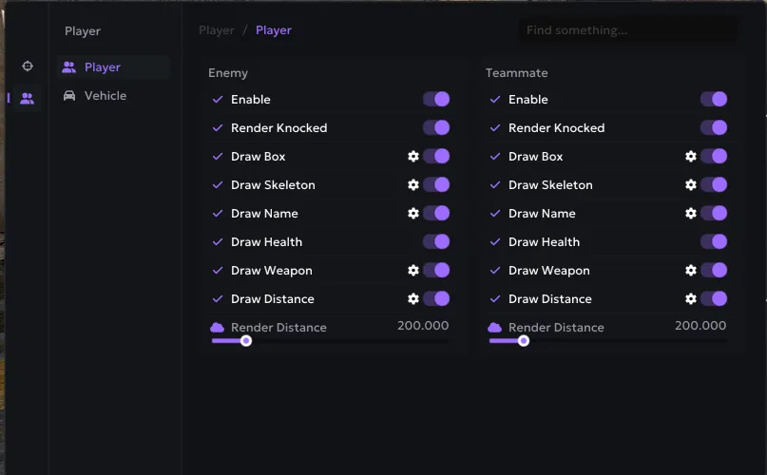This screenshot has height=475, width=767.
Task: Select the players icon in left rail
Action: click(28, 99)
